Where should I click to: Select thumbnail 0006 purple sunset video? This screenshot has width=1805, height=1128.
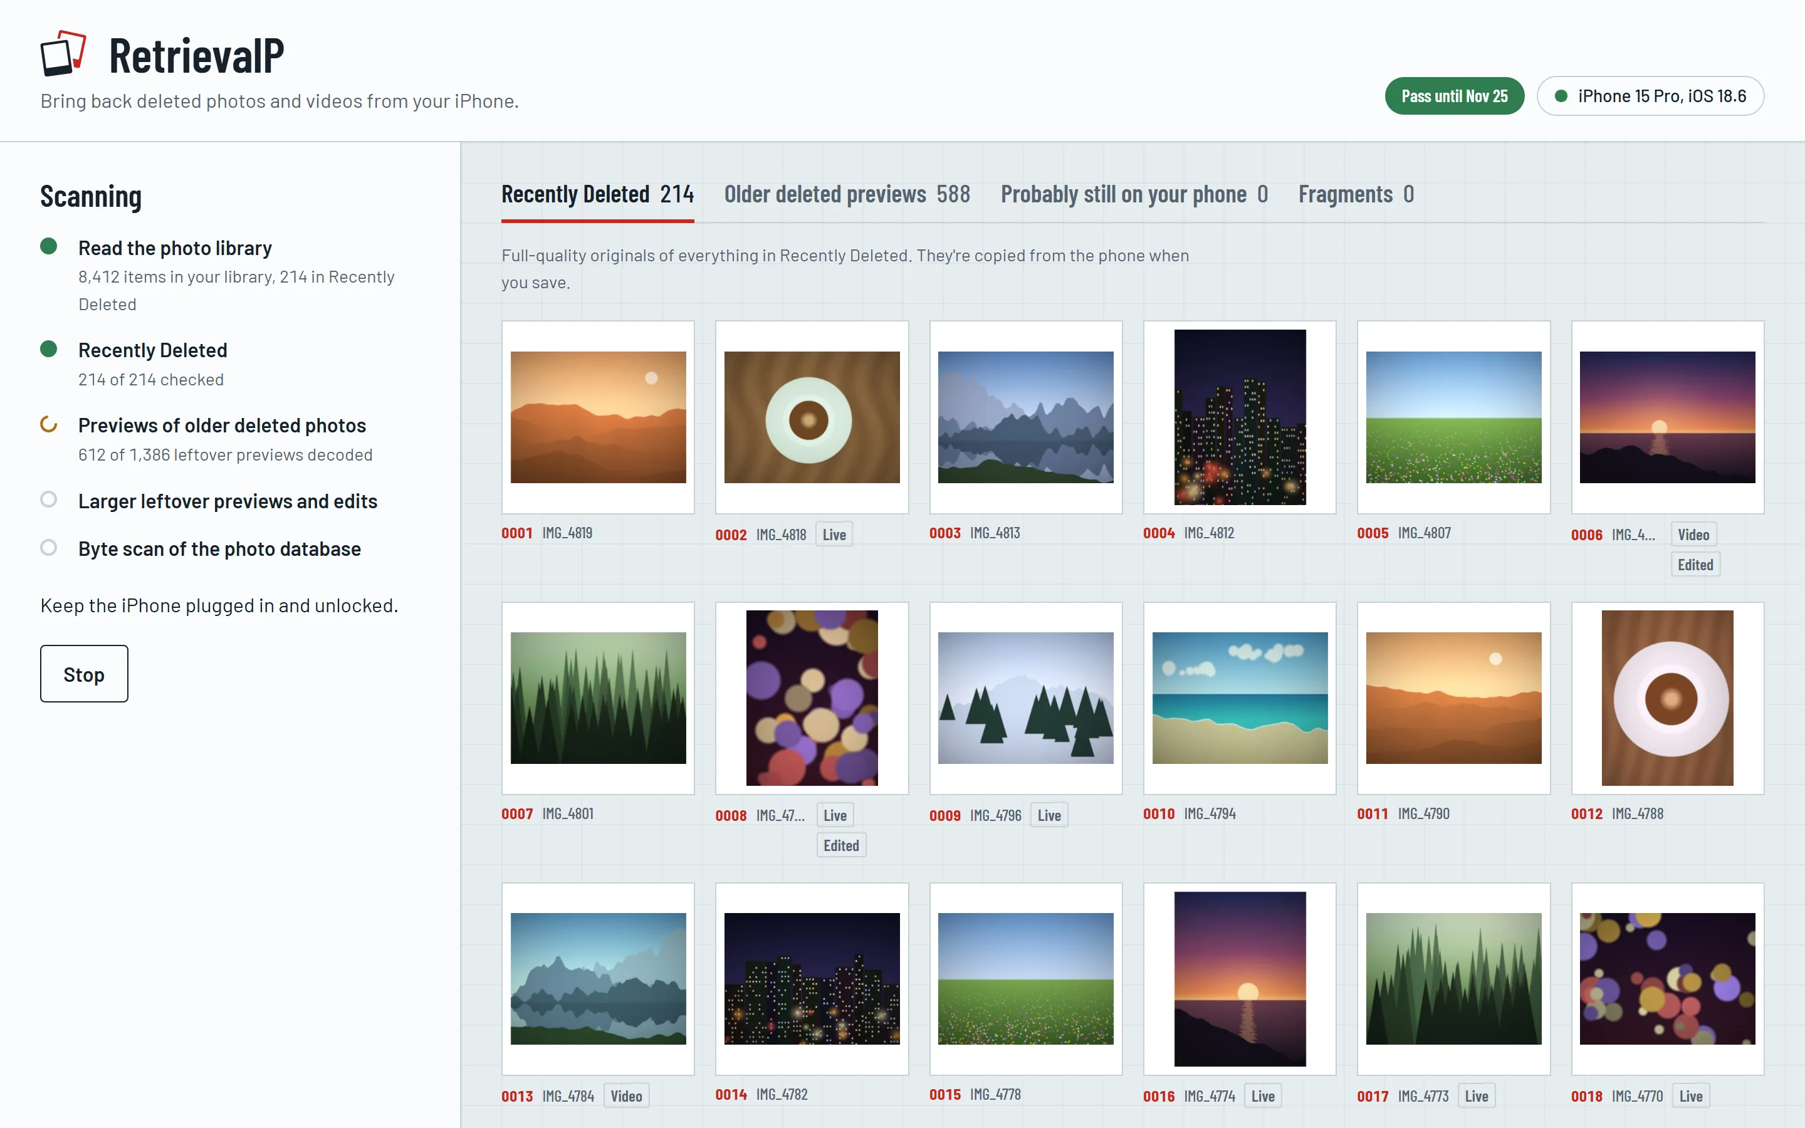pyautogui.click(x=1668, y=417)
